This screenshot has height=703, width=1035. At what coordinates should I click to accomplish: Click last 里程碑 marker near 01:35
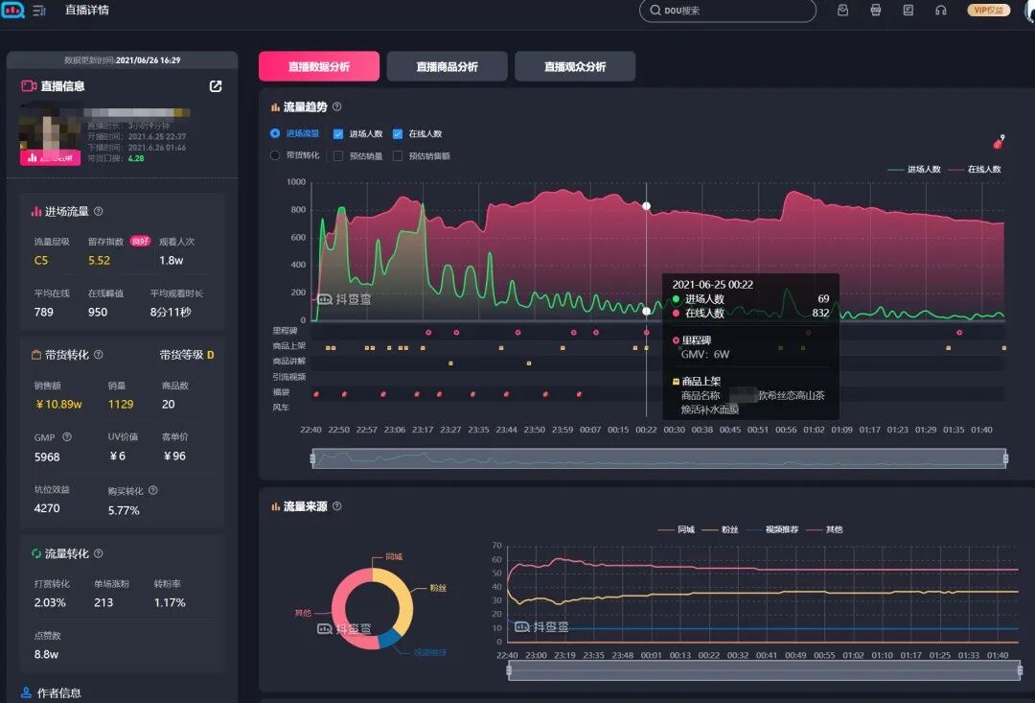point(959,333)
